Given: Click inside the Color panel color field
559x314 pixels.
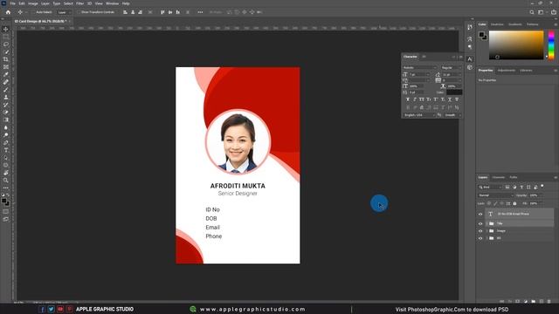Looking at the screenshot, I should tap(516, 44).
